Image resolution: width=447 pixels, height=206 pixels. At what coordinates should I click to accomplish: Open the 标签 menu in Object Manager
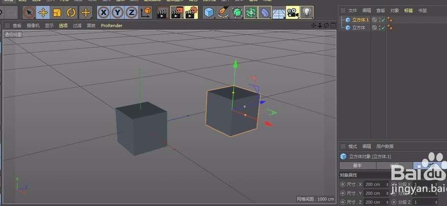pos(408,10)
